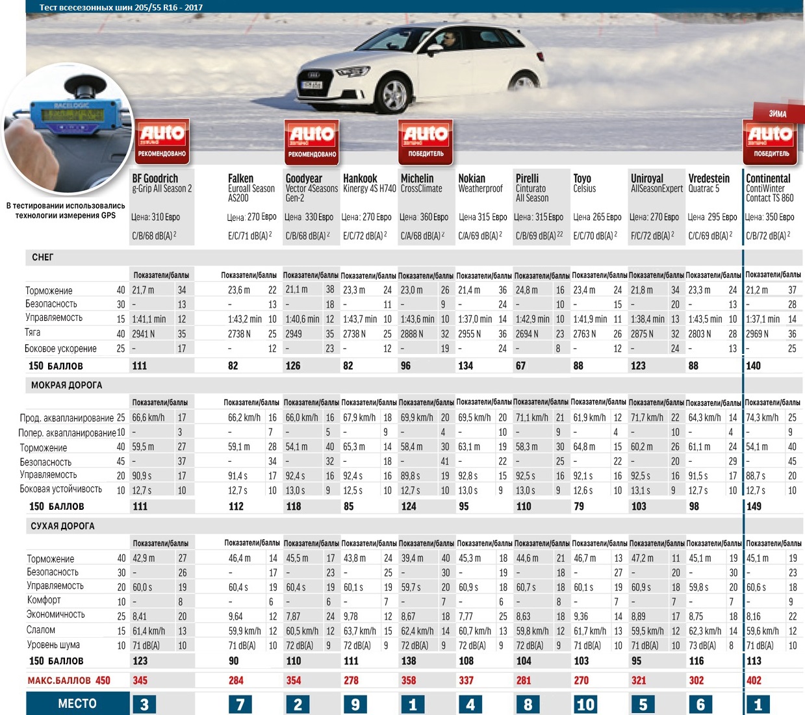The width and height of the screenshot is (805, 715).
Task: Click the Vredestein Quatrac 5 tyre name
Action: tap(709, 182)
